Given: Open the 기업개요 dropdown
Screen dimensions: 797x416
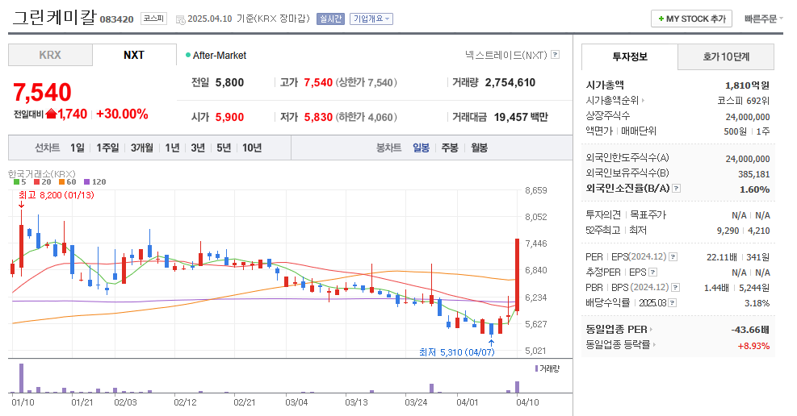Looking at the screenshot, I should (x=371, y=19).
